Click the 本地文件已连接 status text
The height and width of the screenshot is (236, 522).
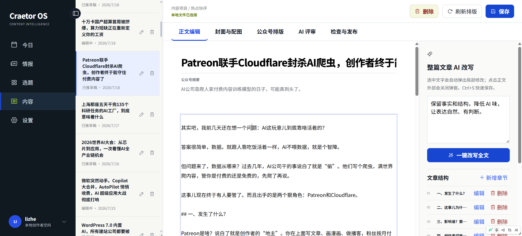point(184,15)
